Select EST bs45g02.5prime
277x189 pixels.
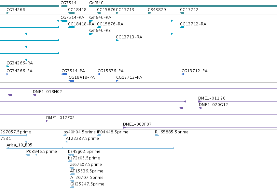coord(84,152)
